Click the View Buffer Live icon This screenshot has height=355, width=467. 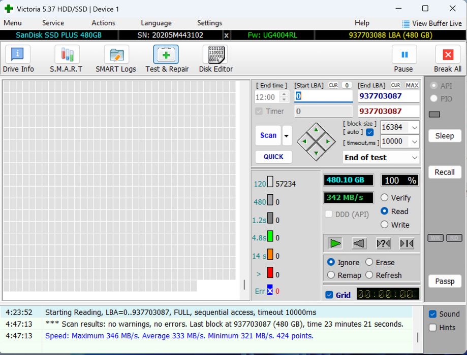click(406, 23)
